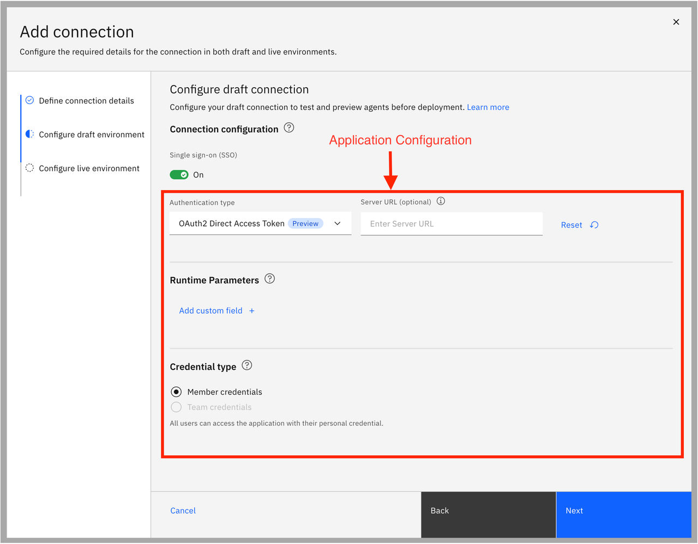Image resolution: width=698 pixels, height=544 pixels.
Task: Go Back to previous step
Action: click(x=488, y=515)
